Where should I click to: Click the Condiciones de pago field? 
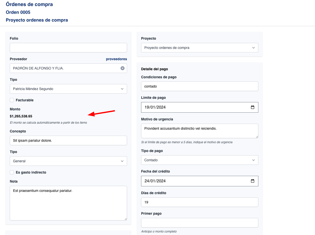tap(199, 86)
